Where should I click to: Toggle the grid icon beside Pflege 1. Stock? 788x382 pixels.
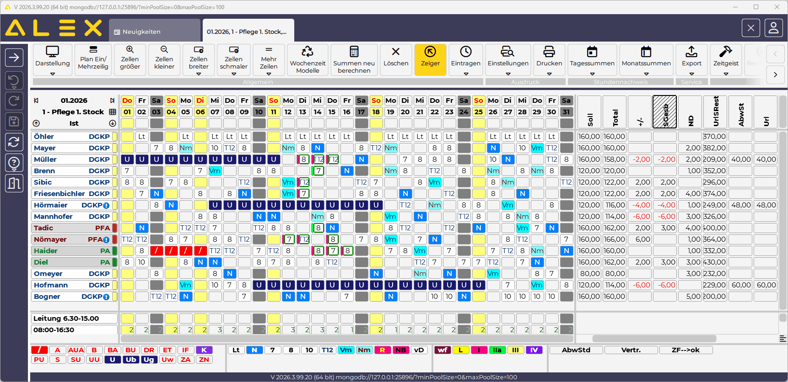coord(113,112)
